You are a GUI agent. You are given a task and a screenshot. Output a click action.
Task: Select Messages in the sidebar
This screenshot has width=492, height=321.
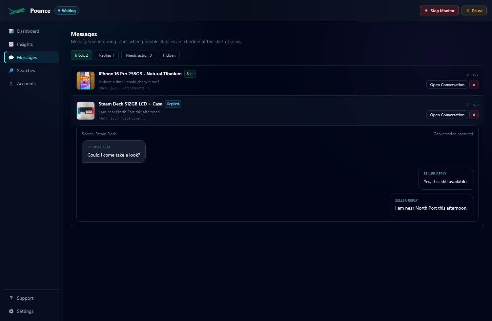coord(31,57)
